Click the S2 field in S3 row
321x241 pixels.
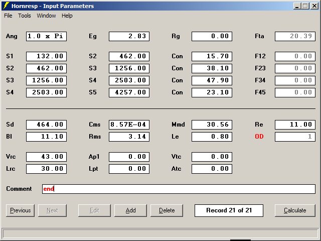(x=46, y=68)
